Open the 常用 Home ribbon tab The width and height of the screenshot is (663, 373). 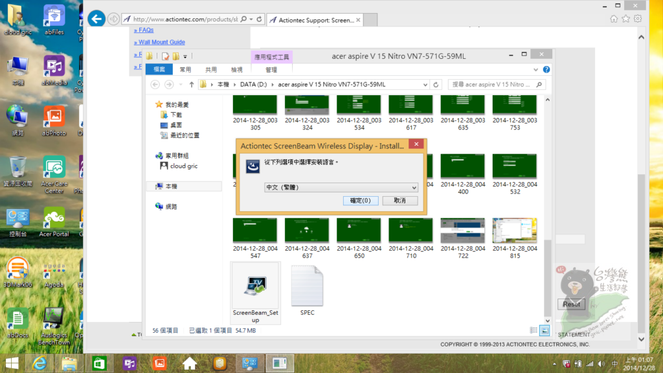(x=185, y=69)
